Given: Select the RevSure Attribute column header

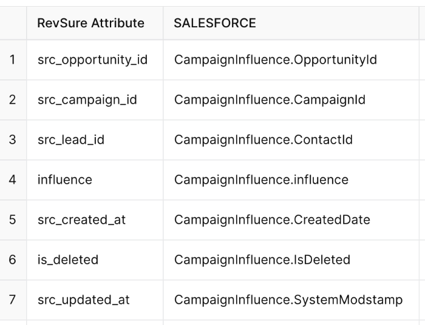Looking at the screenshot, I should pos(95,23).
